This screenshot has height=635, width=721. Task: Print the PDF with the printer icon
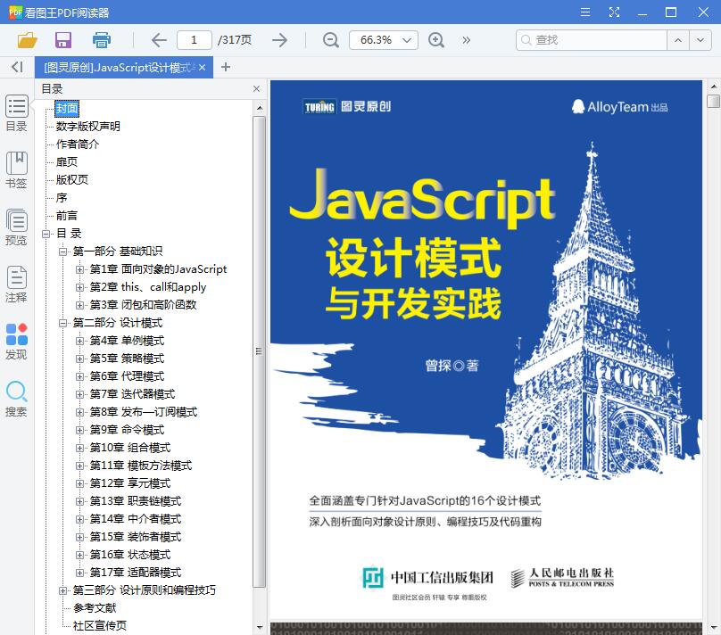click(101, 40)
